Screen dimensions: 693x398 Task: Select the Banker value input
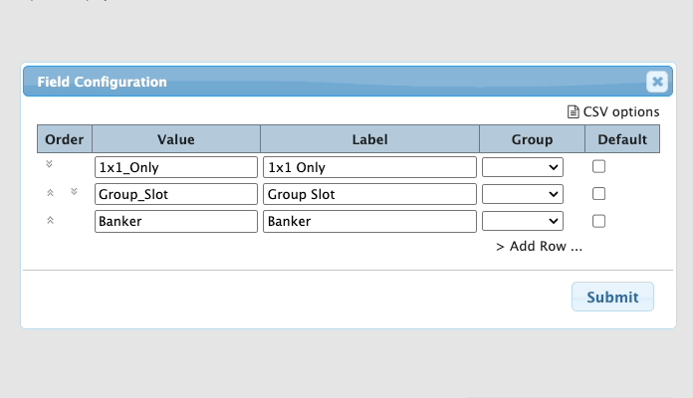[x=176, y=221]
